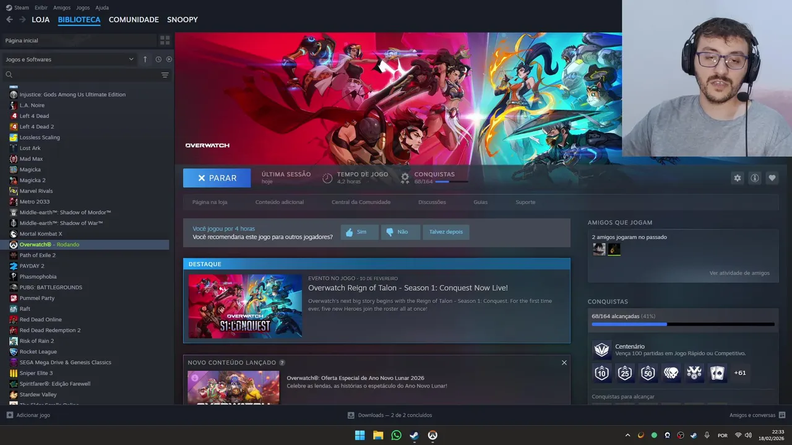Open the Jogos menu
The width and height of the screenshot is (792, 445).
[x=83, y=7]
